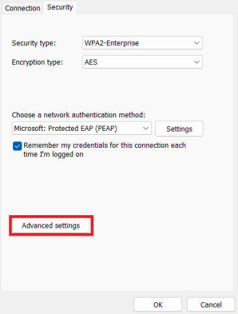Click the chevron arrow of Security type dropdown
The image size is (238, 314).
tap(197, 43)
